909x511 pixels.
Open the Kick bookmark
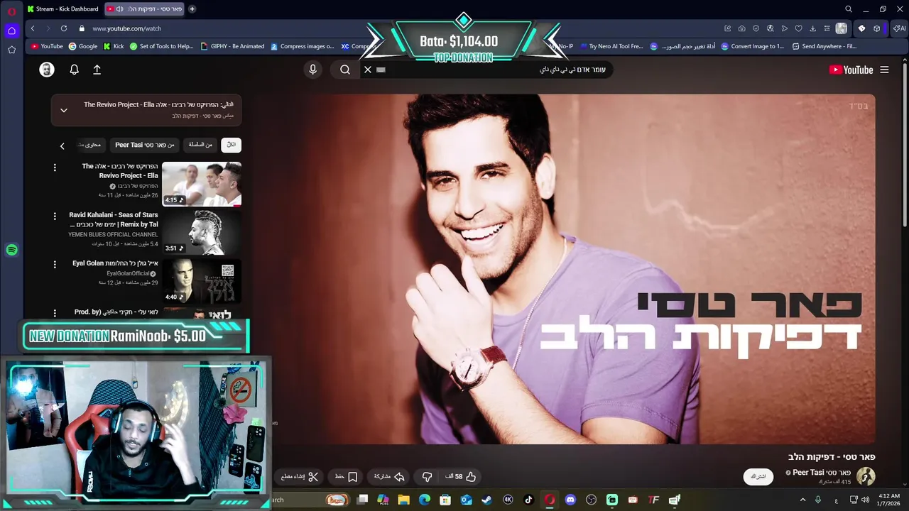click(114, 46)
